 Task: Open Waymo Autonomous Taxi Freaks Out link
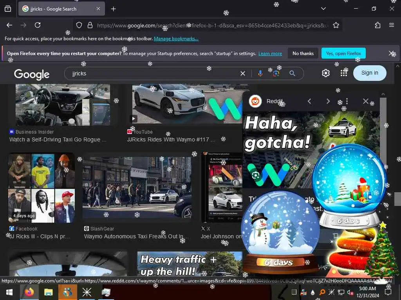tap(136, 236)
